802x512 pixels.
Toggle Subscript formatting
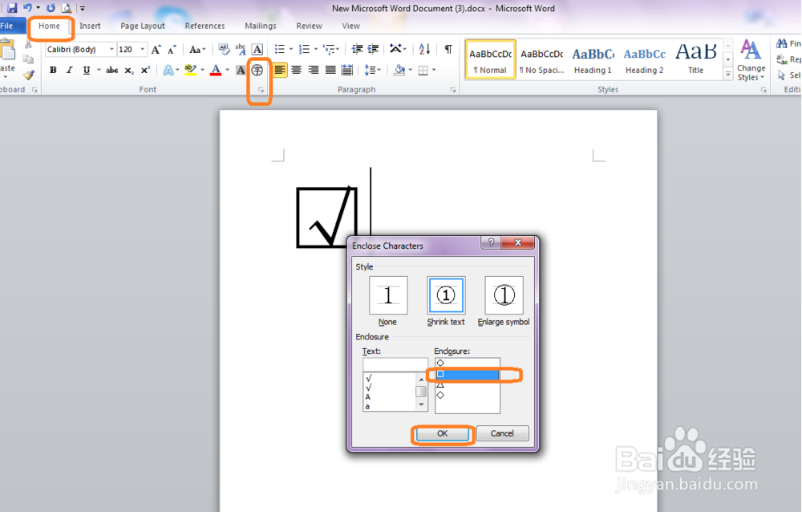129,70
